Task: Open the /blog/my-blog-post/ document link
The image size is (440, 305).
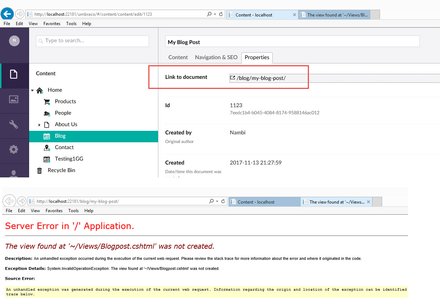Action: pos(261,78)
